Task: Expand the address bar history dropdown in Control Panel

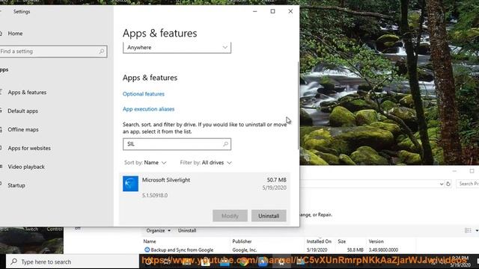Action: (x=442, y=184)
